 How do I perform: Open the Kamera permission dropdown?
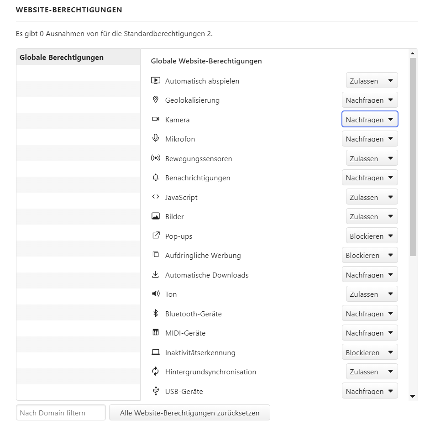tap(370, 119)
